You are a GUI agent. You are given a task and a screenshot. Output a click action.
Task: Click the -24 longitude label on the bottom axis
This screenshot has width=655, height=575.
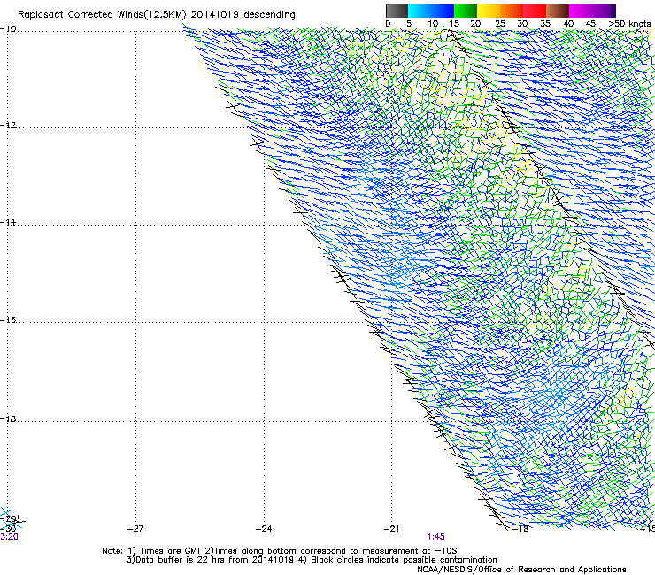[x=264, y=529]
